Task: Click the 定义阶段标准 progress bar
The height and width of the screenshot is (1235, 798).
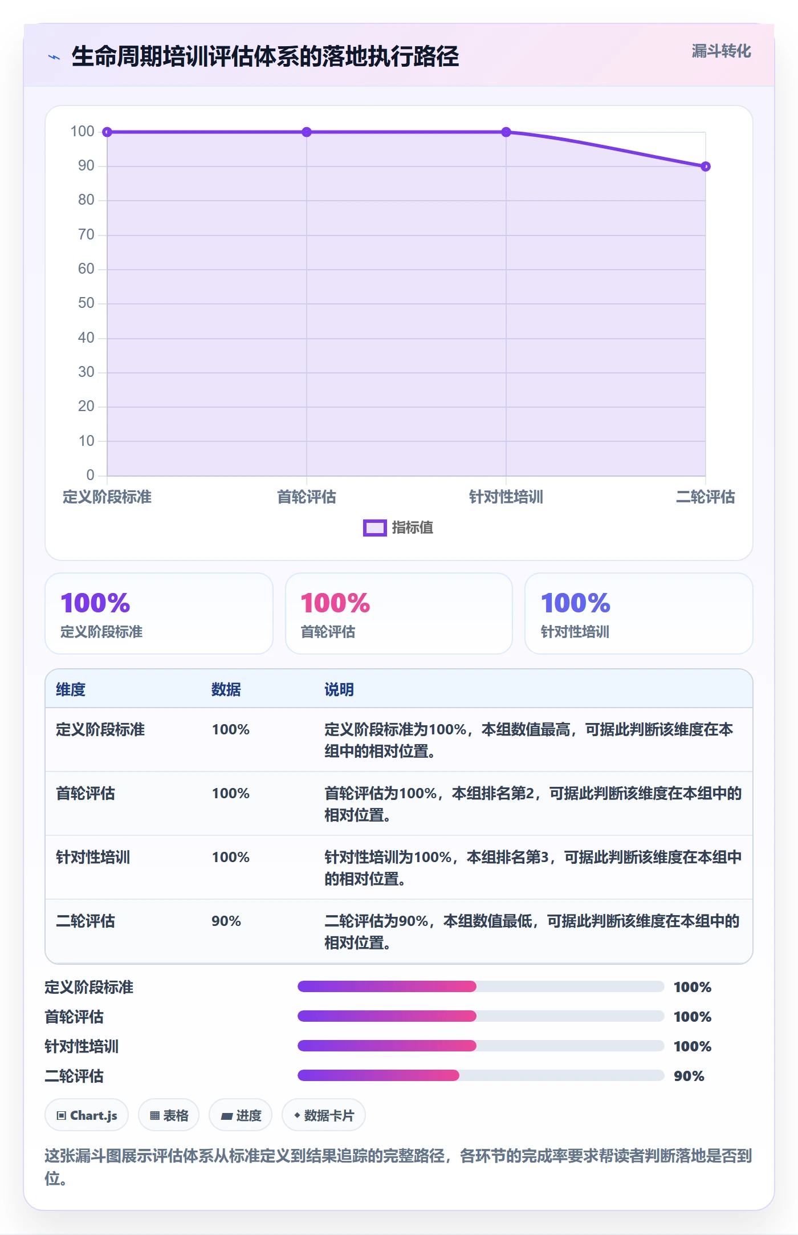Action: click(x=481, y=986)
